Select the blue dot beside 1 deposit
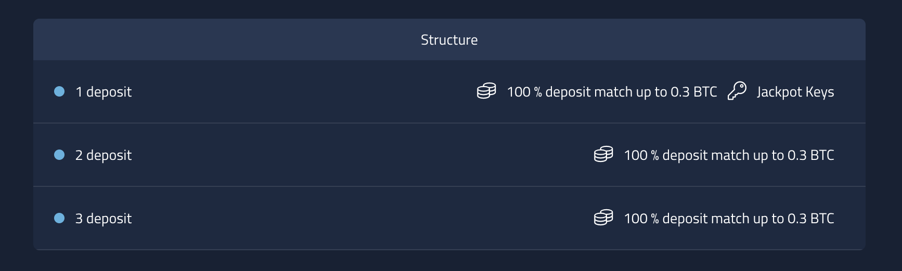902x271 pixels. tap(59, 91)
